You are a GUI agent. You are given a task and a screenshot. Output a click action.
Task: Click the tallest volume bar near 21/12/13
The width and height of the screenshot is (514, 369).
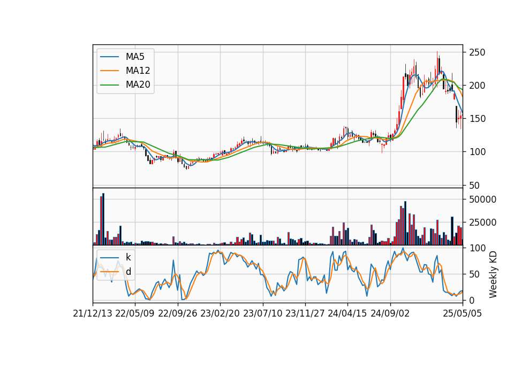coord(103,219)
